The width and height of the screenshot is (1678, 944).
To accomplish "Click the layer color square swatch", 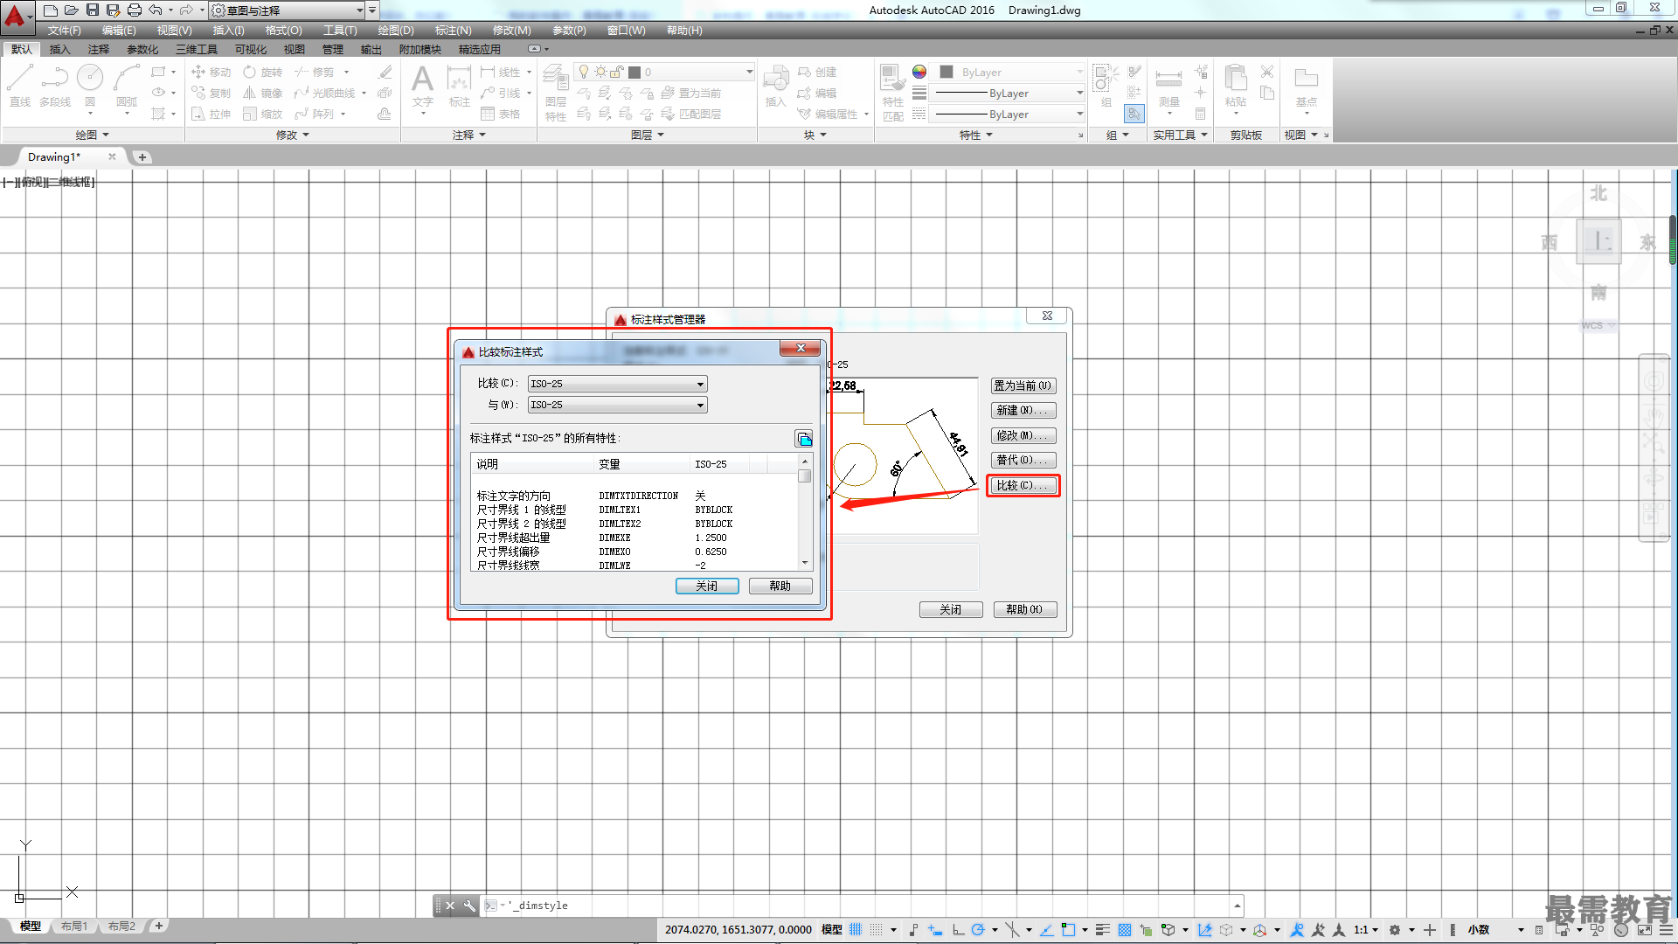I will 634,72.
